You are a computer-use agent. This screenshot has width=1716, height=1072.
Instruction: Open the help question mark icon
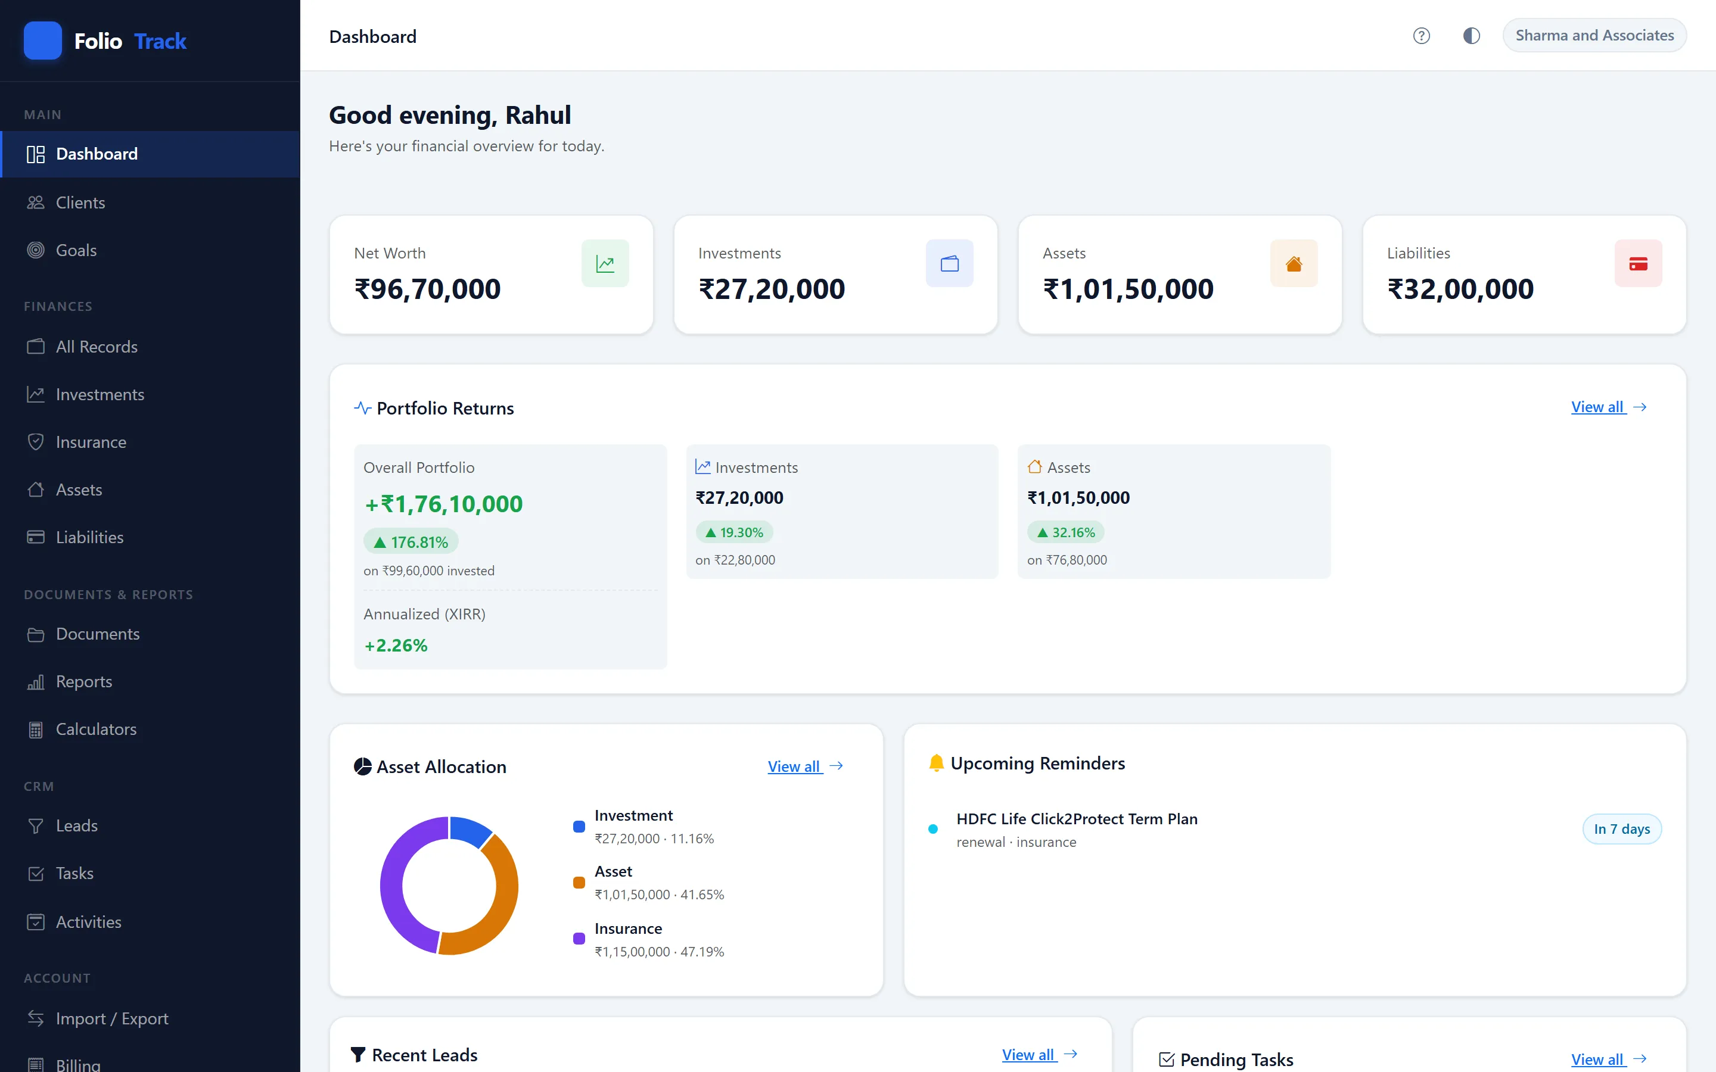1421,36
